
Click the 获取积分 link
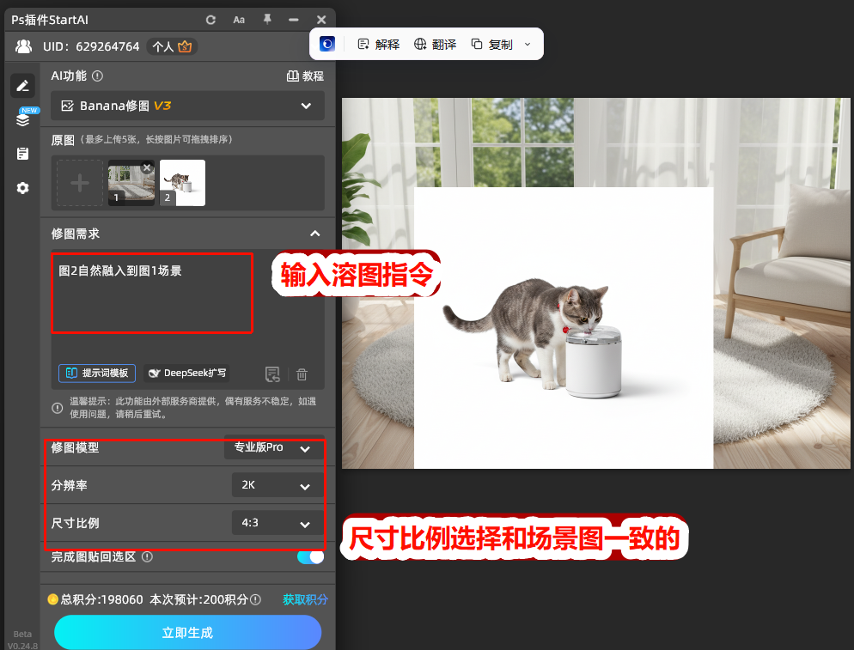305,599
